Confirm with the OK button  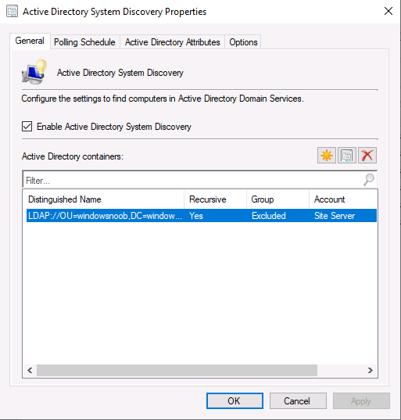click(x=235, y=400)
